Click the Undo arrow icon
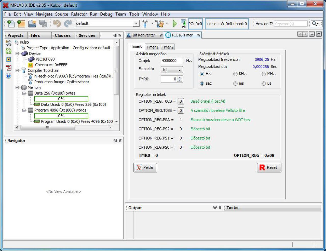Screen dimensions: 326x251 57,24
